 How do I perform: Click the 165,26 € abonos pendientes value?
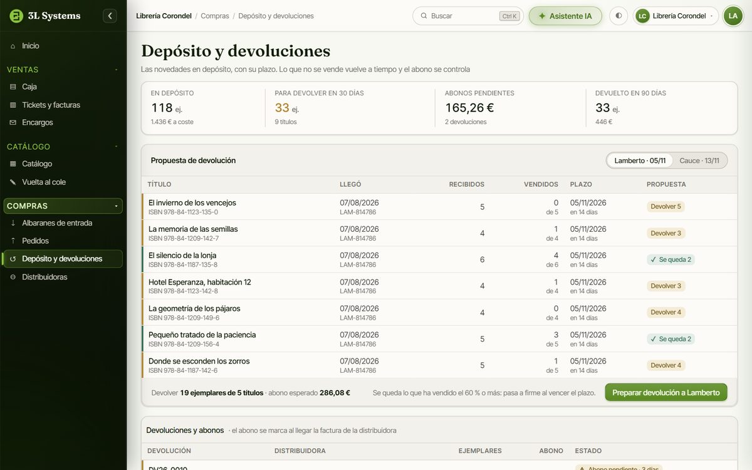coord(469,108)
